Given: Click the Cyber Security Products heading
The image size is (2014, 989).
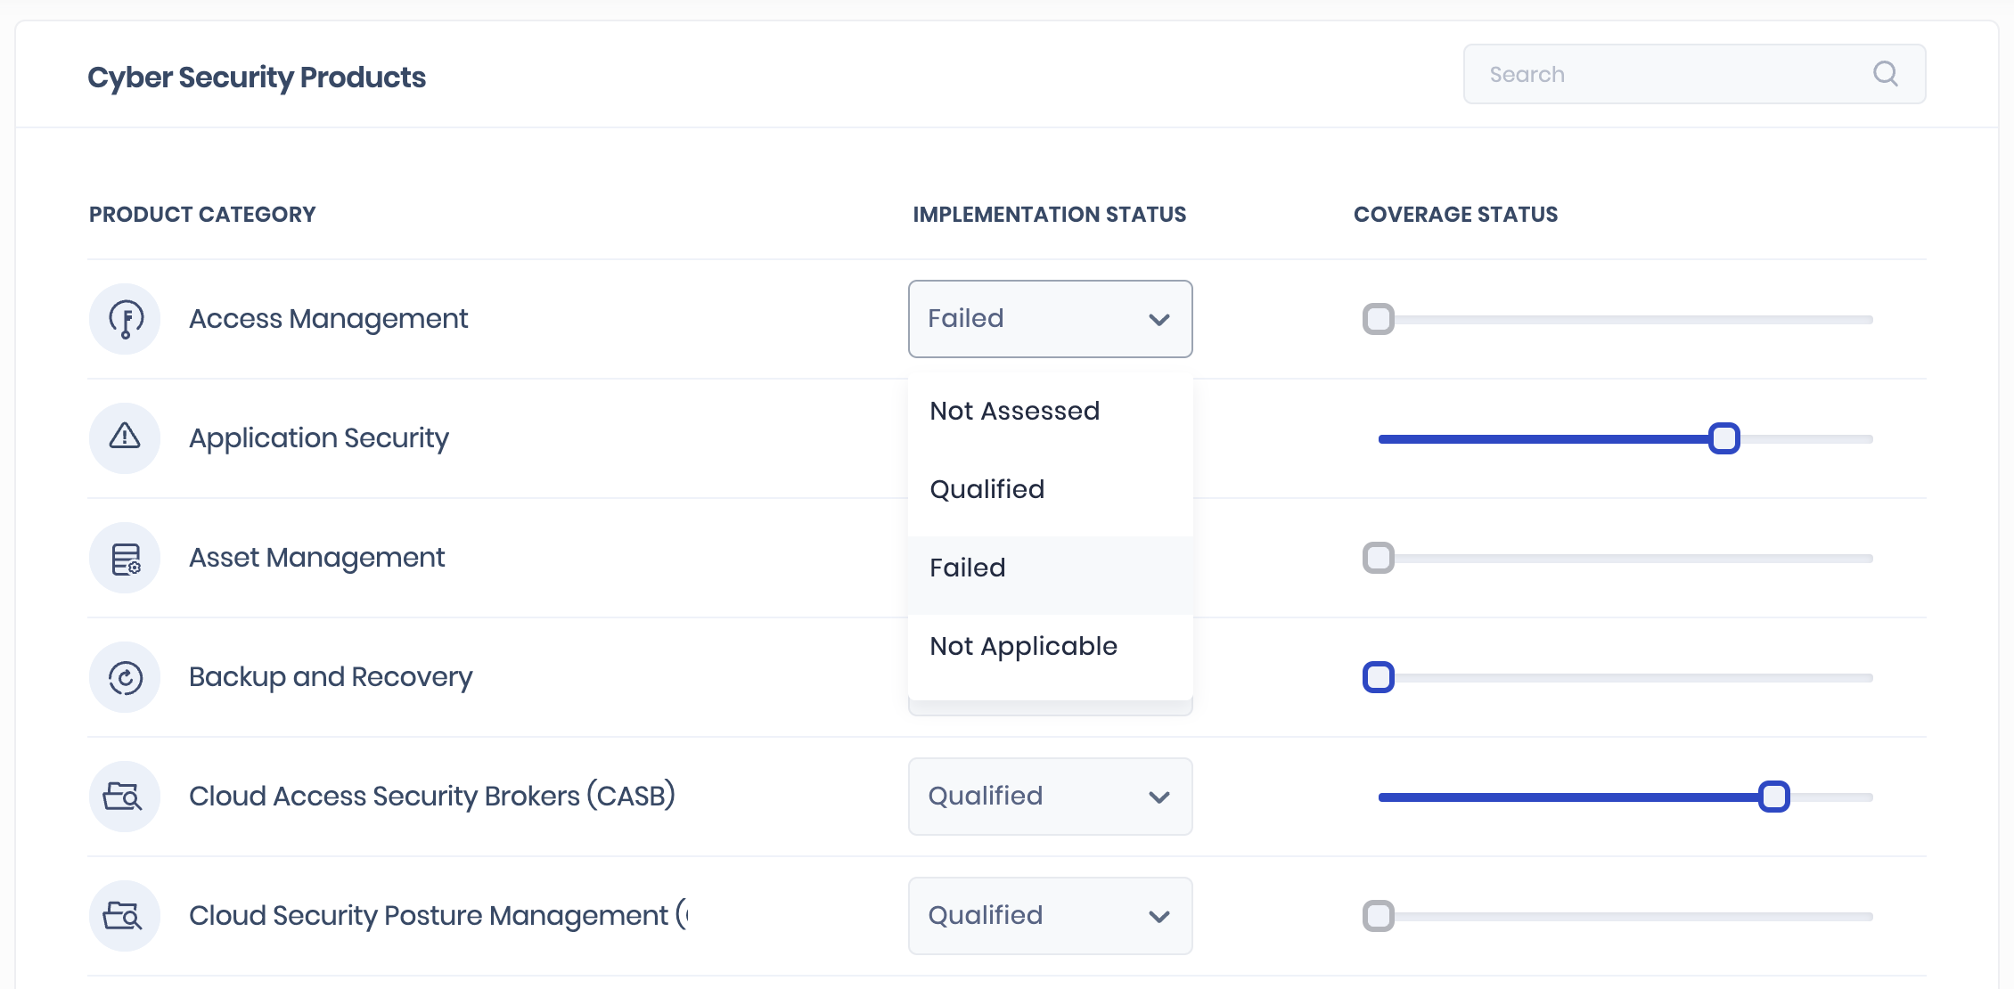Looking at the screenshot, I should click(x=257, y=78).
